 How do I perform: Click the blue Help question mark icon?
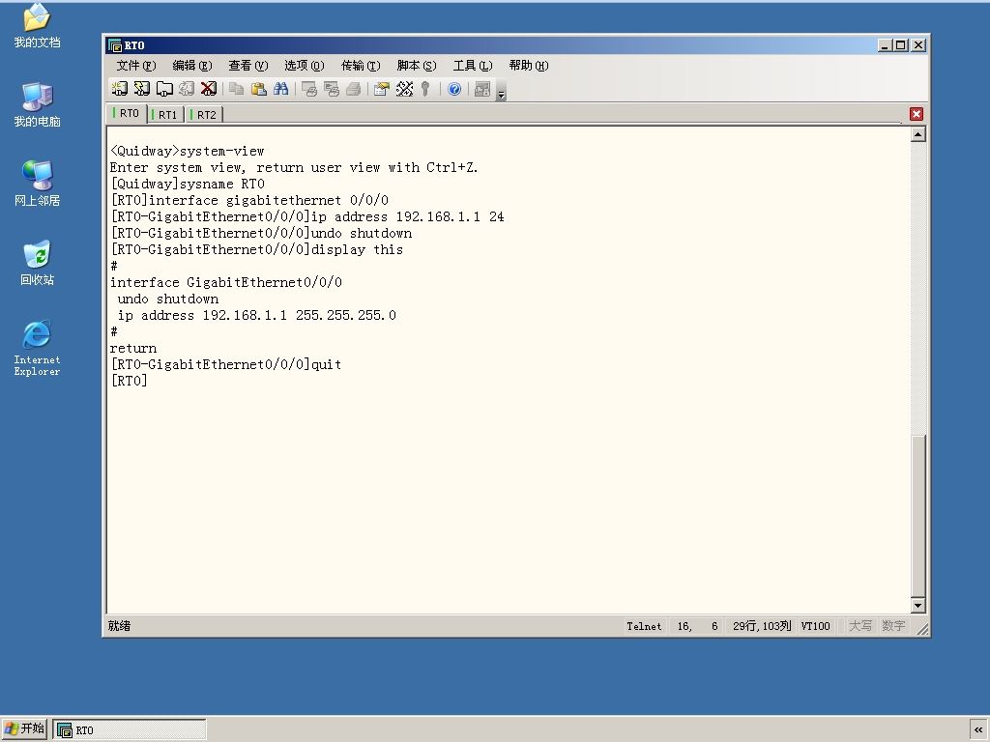click(454, 89)
